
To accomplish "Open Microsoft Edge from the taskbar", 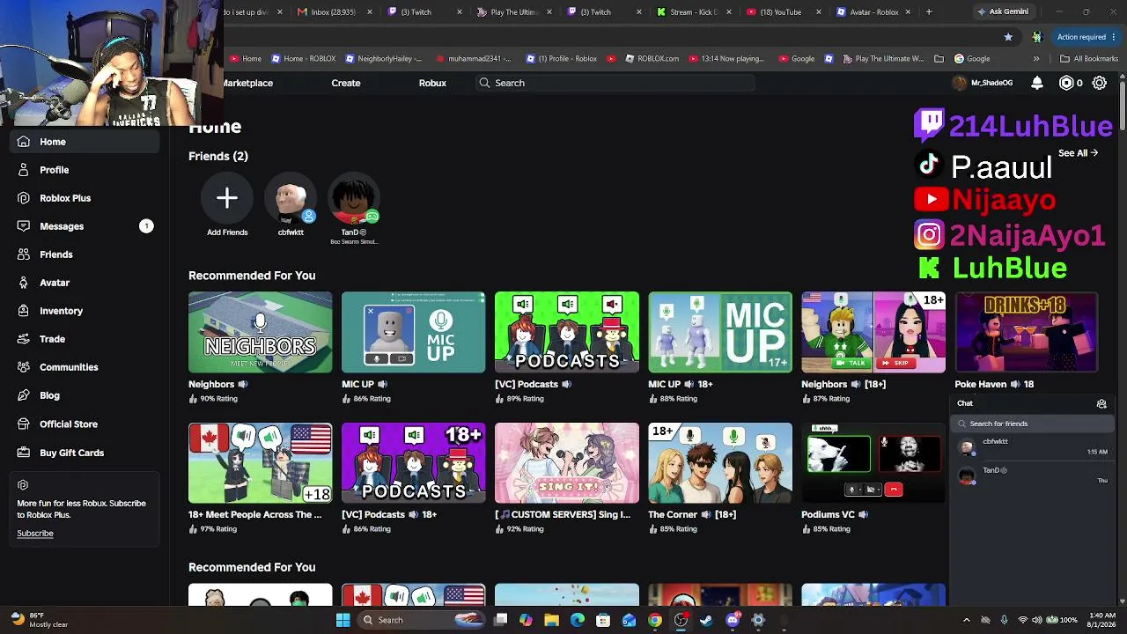I will pyautogui.click(x=578, y=620).
